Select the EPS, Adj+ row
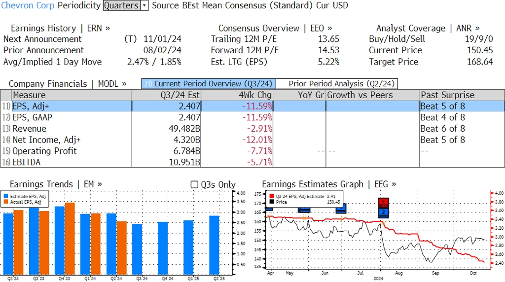The image size is (505, 282). (x=252, y=106)
